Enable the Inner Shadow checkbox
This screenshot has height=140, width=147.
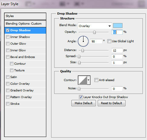(x=8, y=37)
